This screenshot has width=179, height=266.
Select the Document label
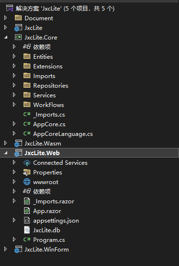[39, 18]
